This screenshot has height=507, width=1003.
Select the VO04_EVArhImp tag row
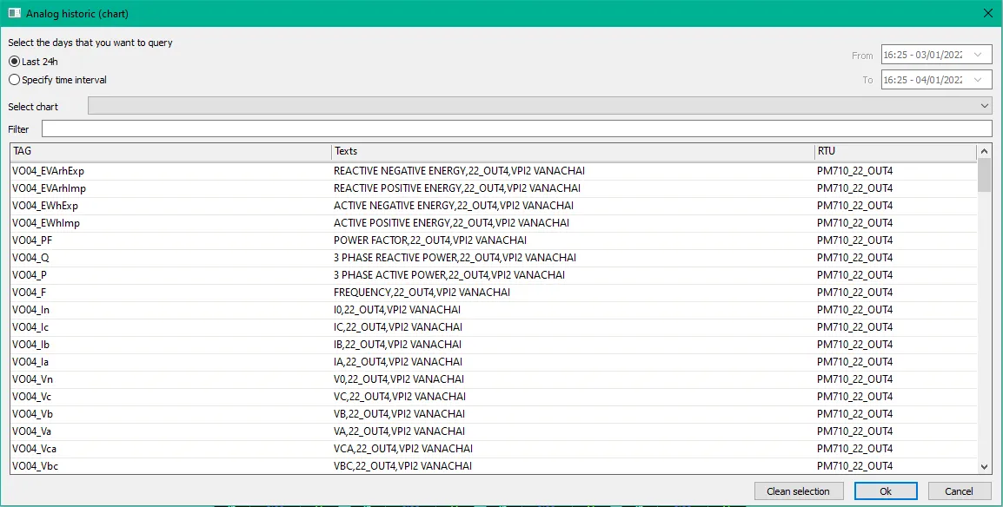pos(494,188)
